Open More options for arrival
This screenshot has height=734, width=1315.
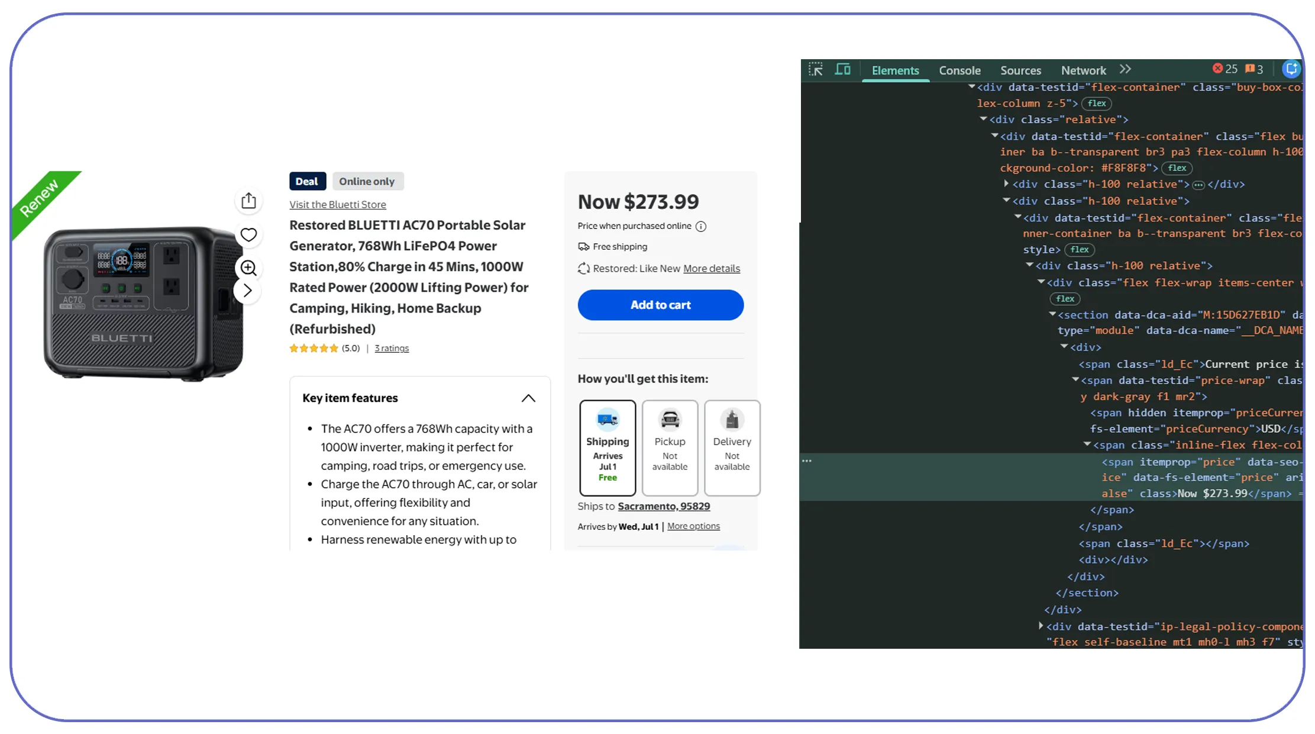(x=693, y=526)
